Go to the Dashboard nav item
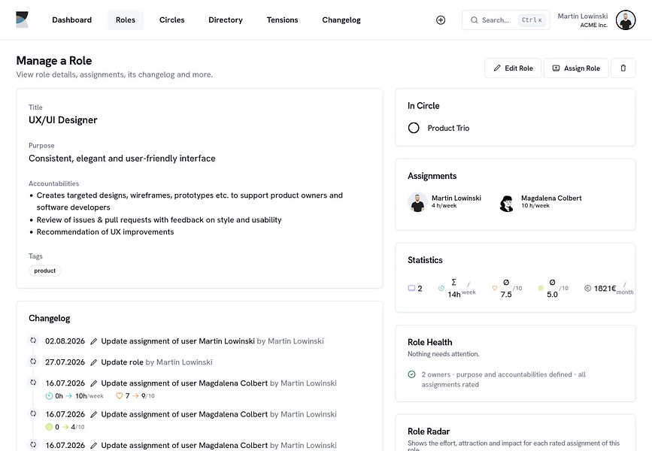 pos(72,20)
